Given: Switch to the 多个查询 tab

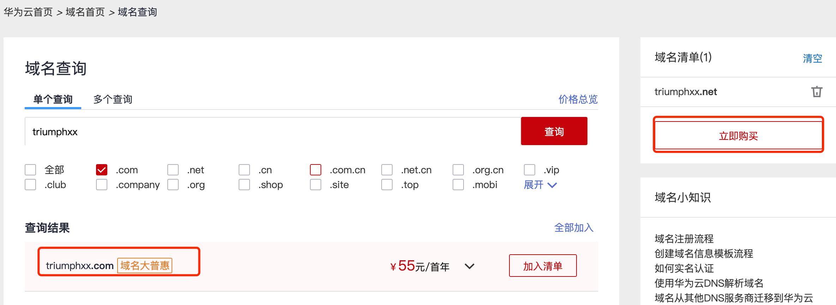Looking at the screenshot, I should (x=112, y=99).
